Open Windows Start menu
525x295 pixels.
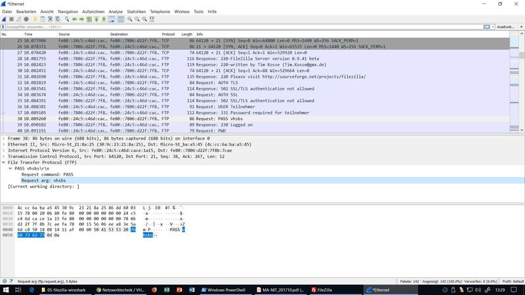pyautogui.click(x=6, y=290)
